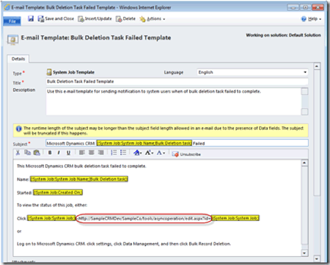Click the Created On data field

tap(58, 193)
